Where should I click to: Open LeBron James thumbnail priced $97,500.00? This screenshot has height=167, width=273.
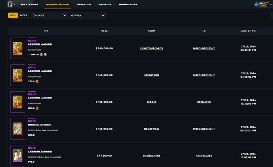[18, 156]
